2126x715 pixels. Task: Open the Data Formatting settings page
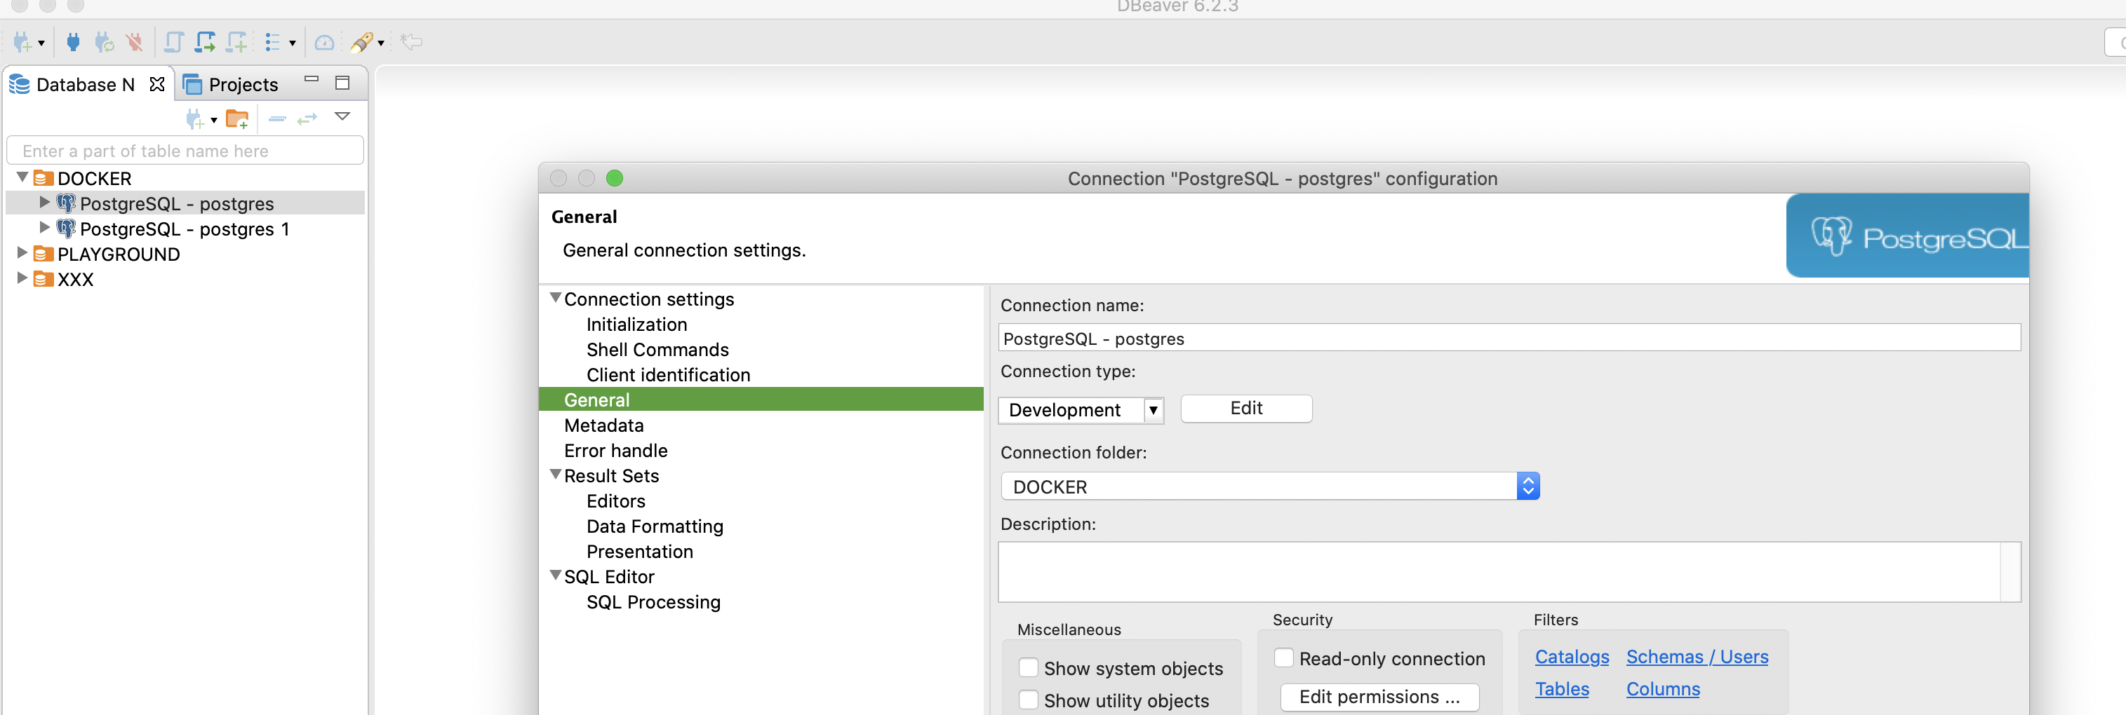tap(655, 526)
